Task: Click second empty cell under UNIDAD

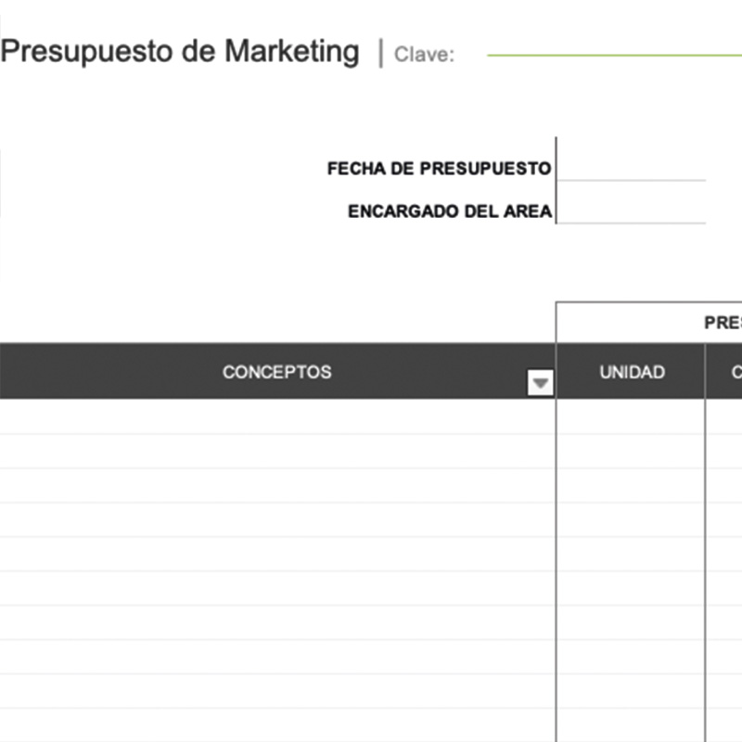Action: (631, 451)
